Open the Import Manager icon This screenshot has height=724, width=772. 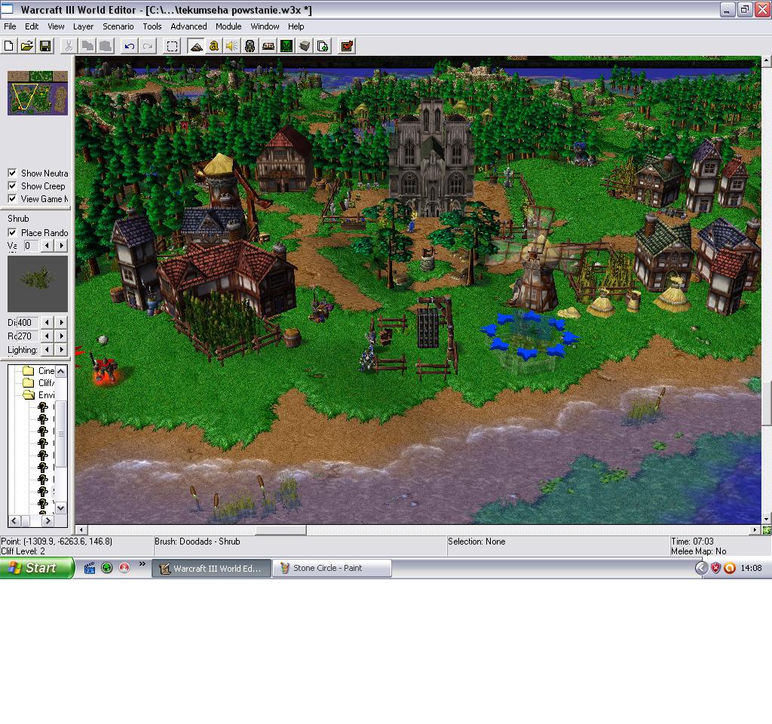pos(323,46)
